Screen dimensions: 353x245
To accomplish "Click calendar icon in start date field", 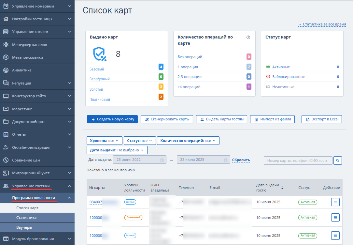I will pyautogui.click(x=162, y=160).
